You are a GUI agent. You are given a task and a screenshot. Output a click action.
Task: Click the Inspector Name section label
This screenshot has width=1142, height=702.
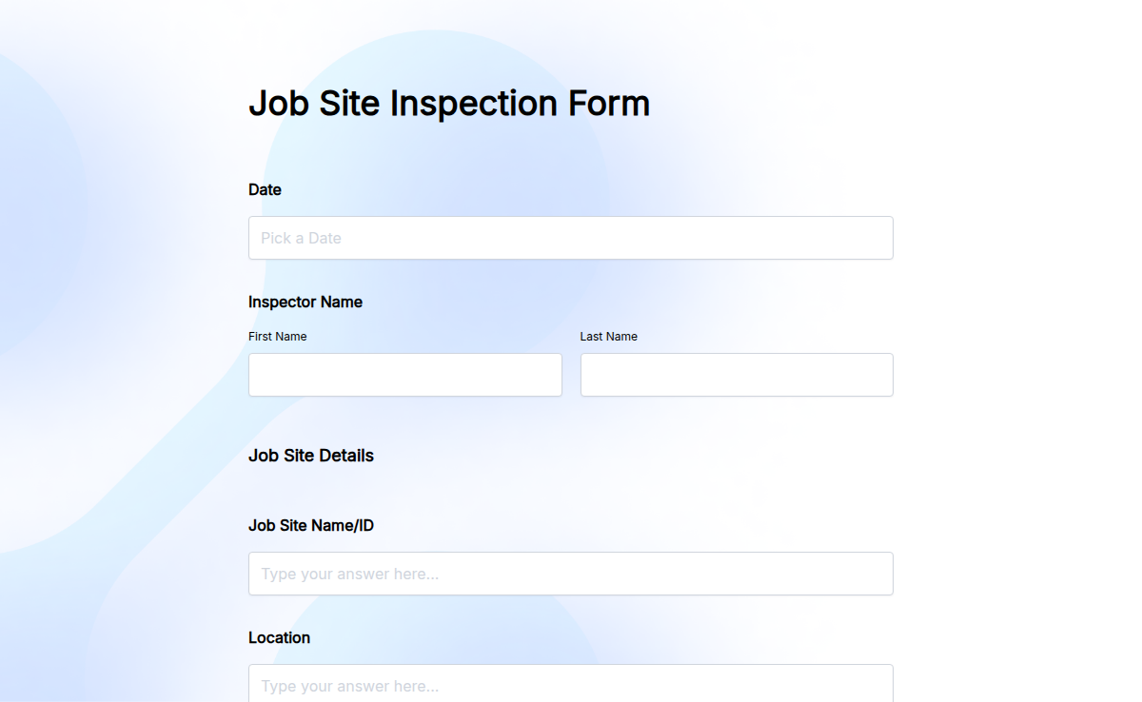pyautogui.click(x=305, y=302)
